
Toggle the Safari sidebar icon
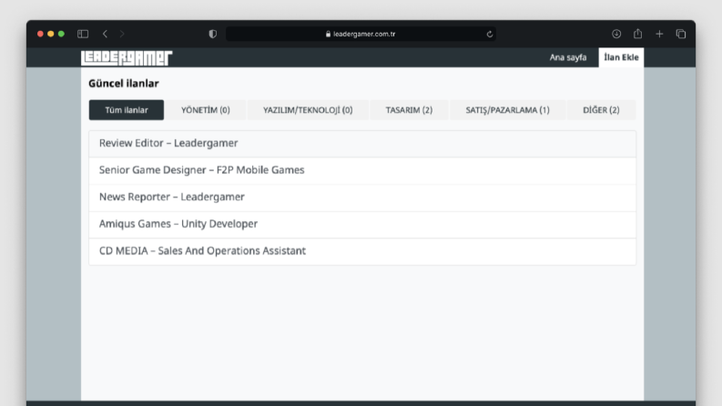pyautogui.click(x=83, y=34)
